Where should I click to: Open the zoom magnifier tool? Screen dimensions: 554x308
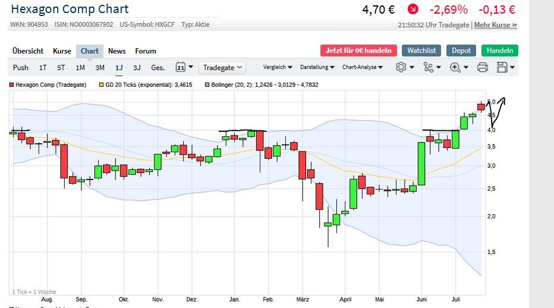point(455,67)
